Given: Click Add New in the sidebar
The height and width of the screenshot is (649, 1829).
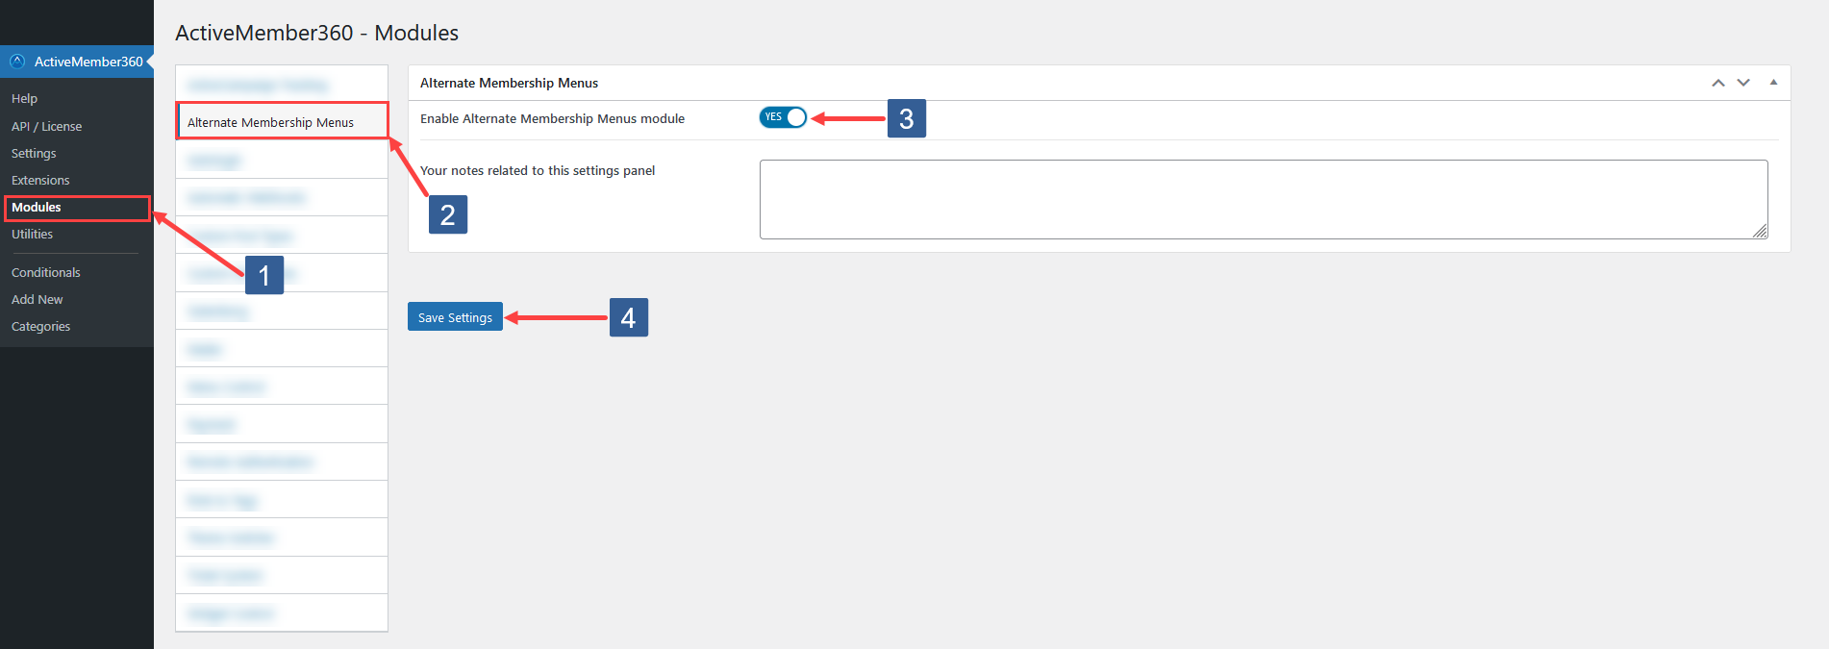Looking at the screenshot, I should click(37, 299).
